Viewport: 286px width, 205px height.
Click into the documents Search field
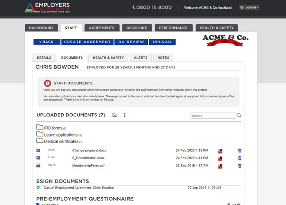[x=213, y=116]
